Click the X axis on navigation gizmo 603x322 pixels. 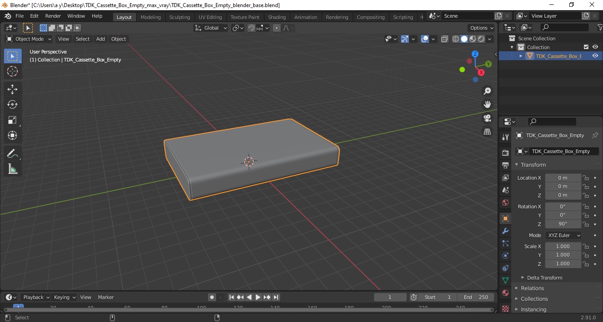pos(481,73)
